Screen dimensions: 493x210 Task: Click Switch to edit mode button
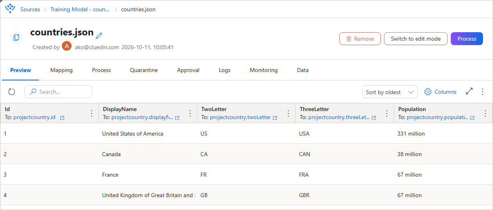[x=416, y=39]
